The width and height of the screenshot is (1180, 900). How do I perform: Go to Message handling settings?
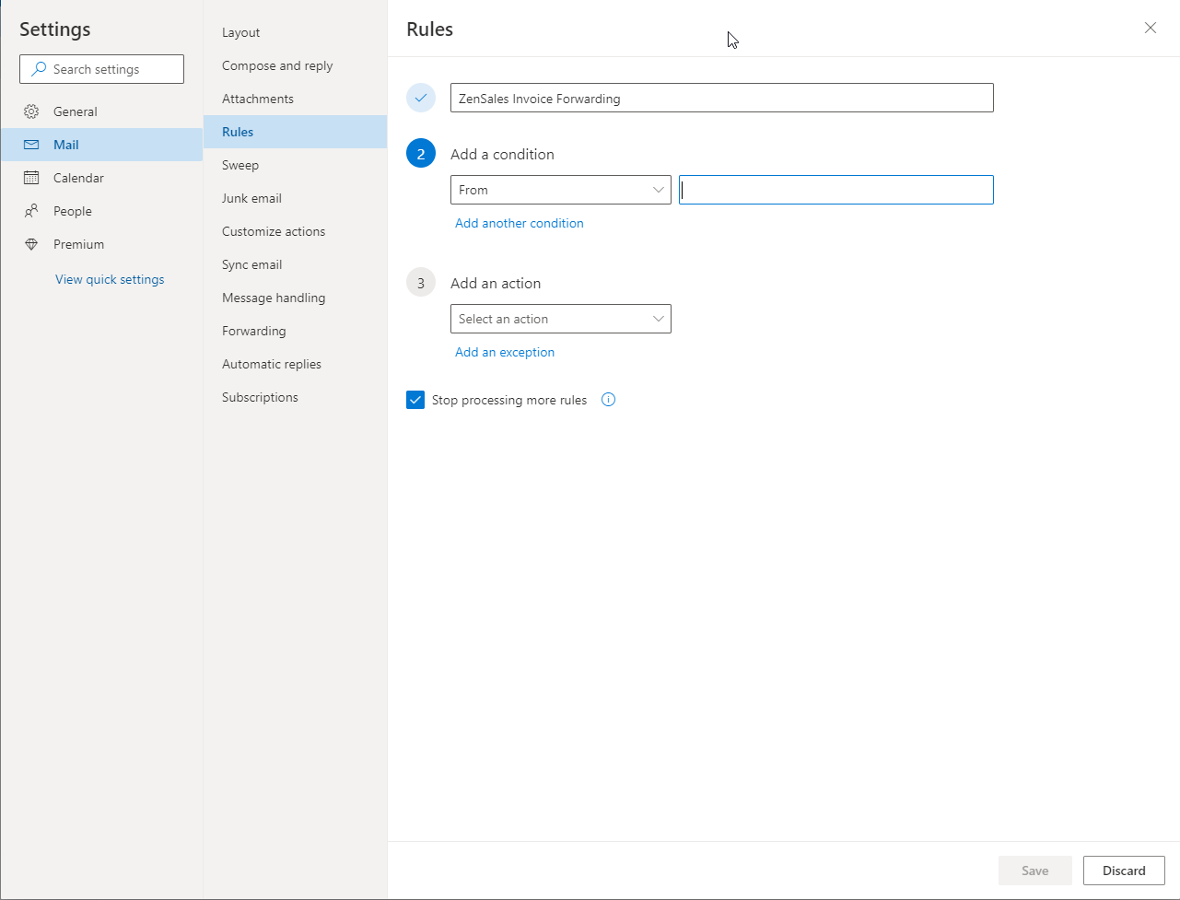point(295,298)
